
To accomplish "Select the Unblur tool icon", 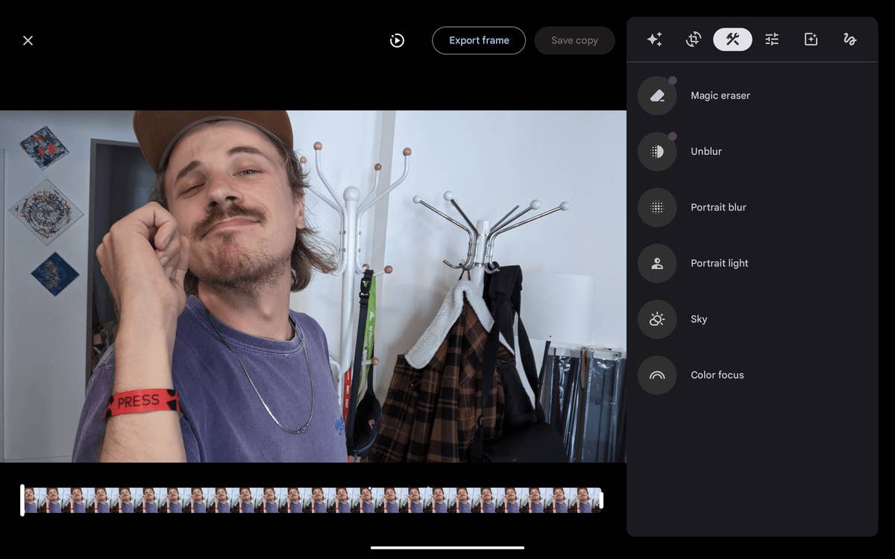I will tap(657, 151).
